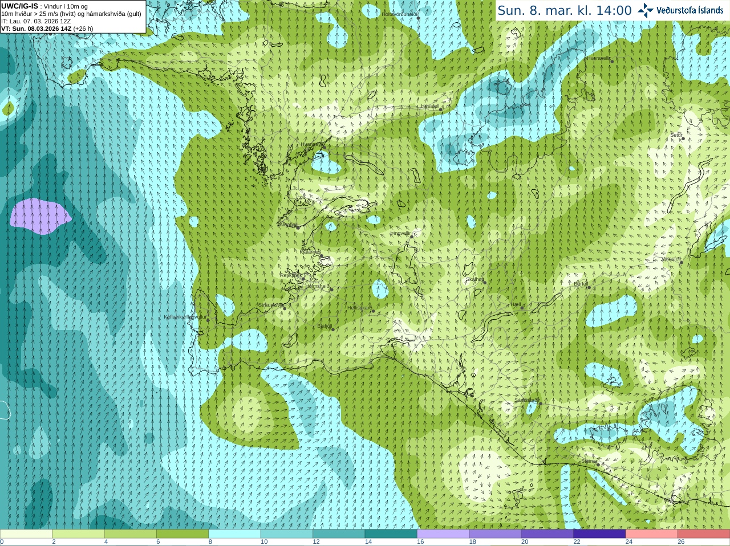Click the Hveravellir station label

click(x=599, y=58)
